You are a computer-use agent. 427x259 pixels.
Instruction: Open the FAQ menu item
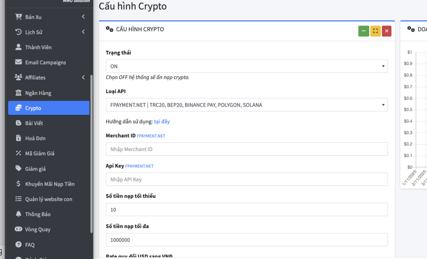click(30, 245)
